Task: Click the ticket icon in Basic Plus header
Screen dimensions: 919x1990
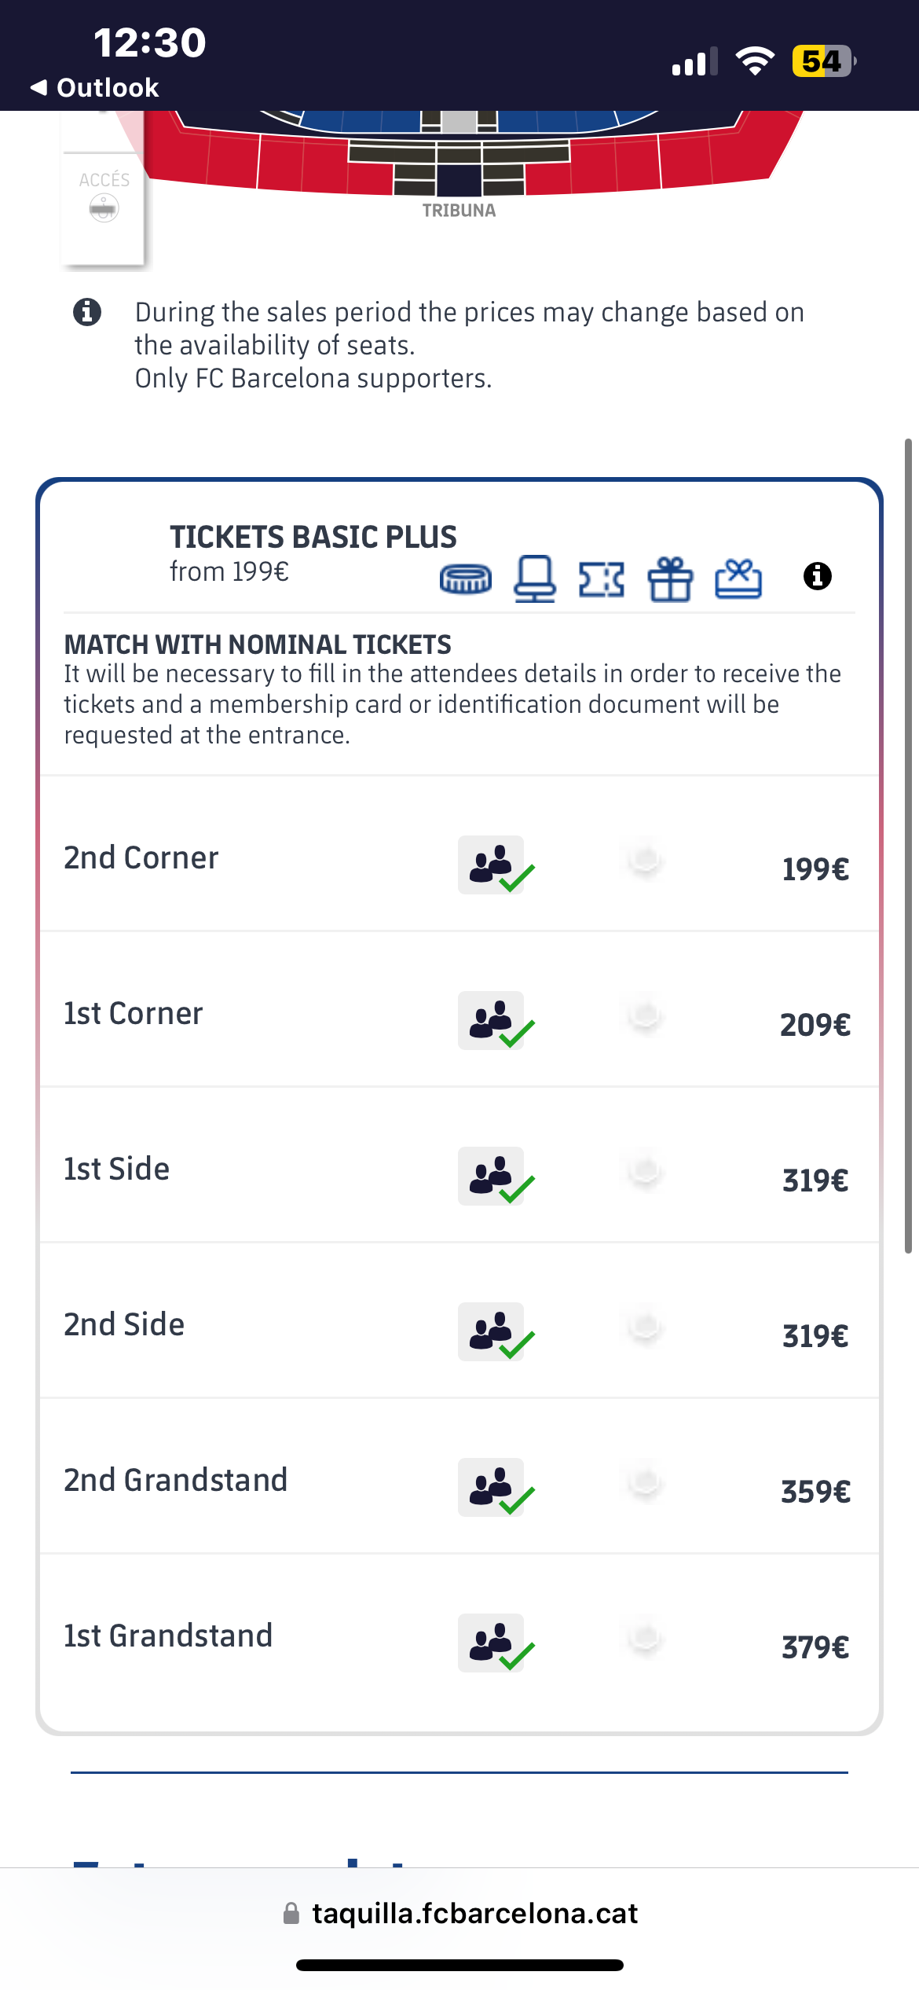Action: click(x=602, y=579)
